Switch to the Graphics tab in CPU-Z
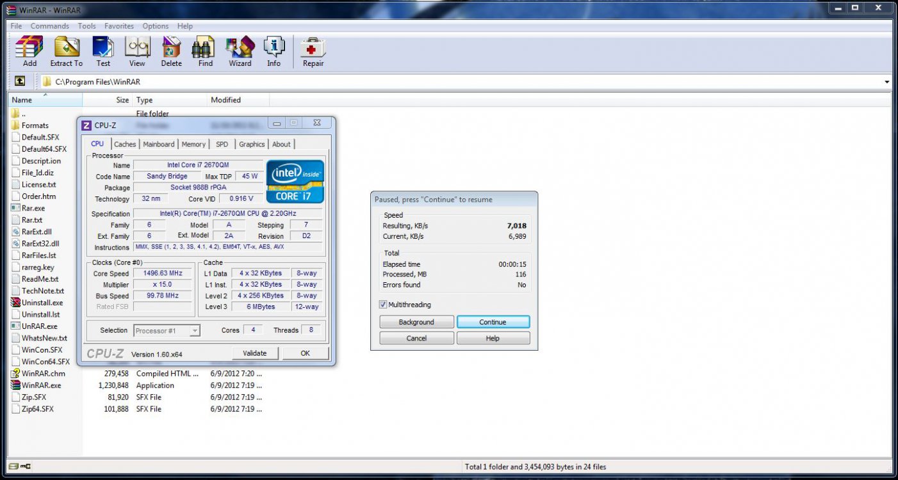 pyautogui.click(x=252, y=145)
